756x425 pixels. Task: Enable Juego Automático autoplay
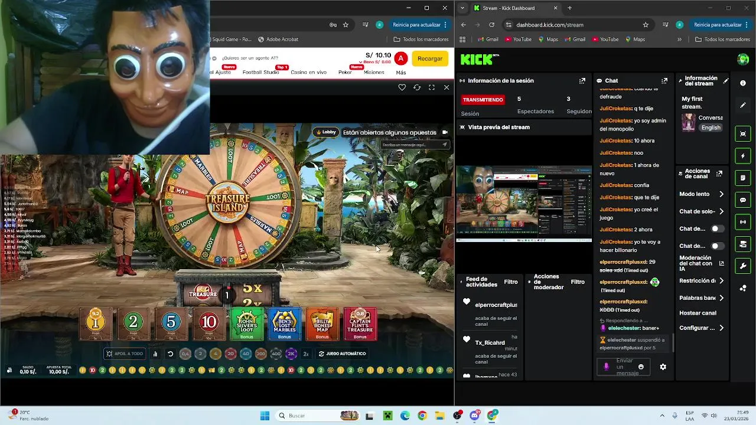coord(343,354)
